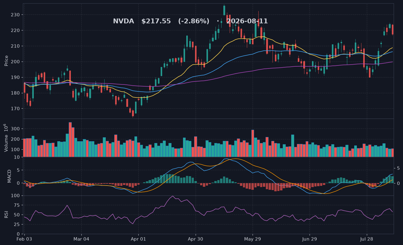Click the 230 price axis tick
This screenshot has width=403, height=245.
point(16,15)
